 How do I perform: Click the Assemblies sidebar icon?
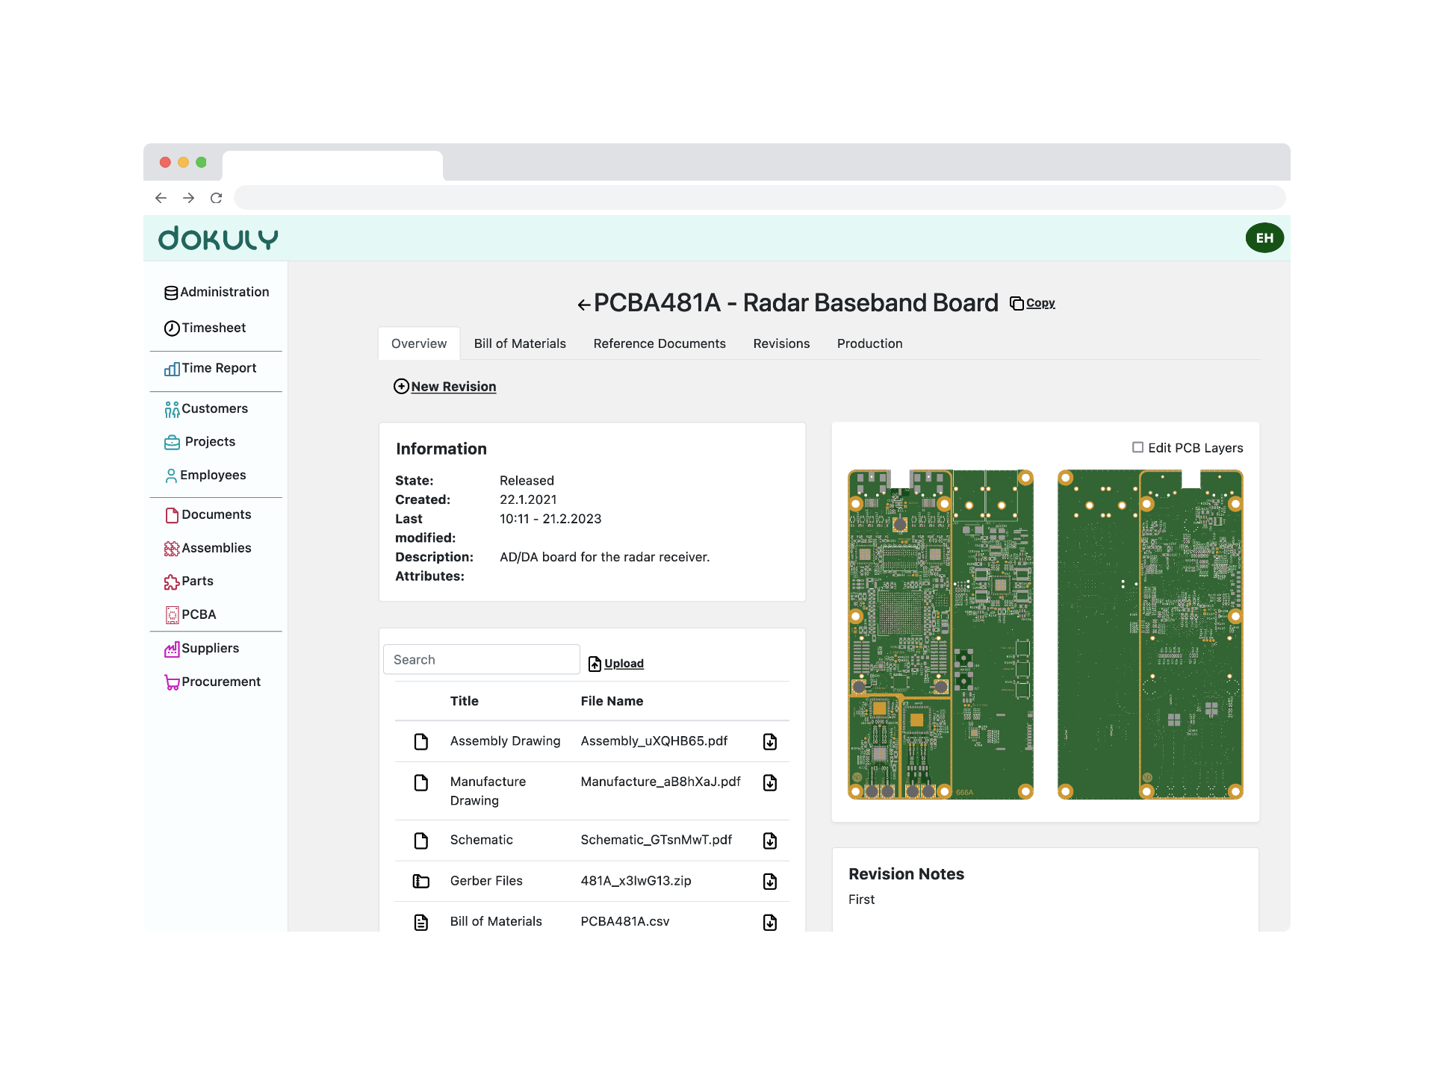click(172, 548)
